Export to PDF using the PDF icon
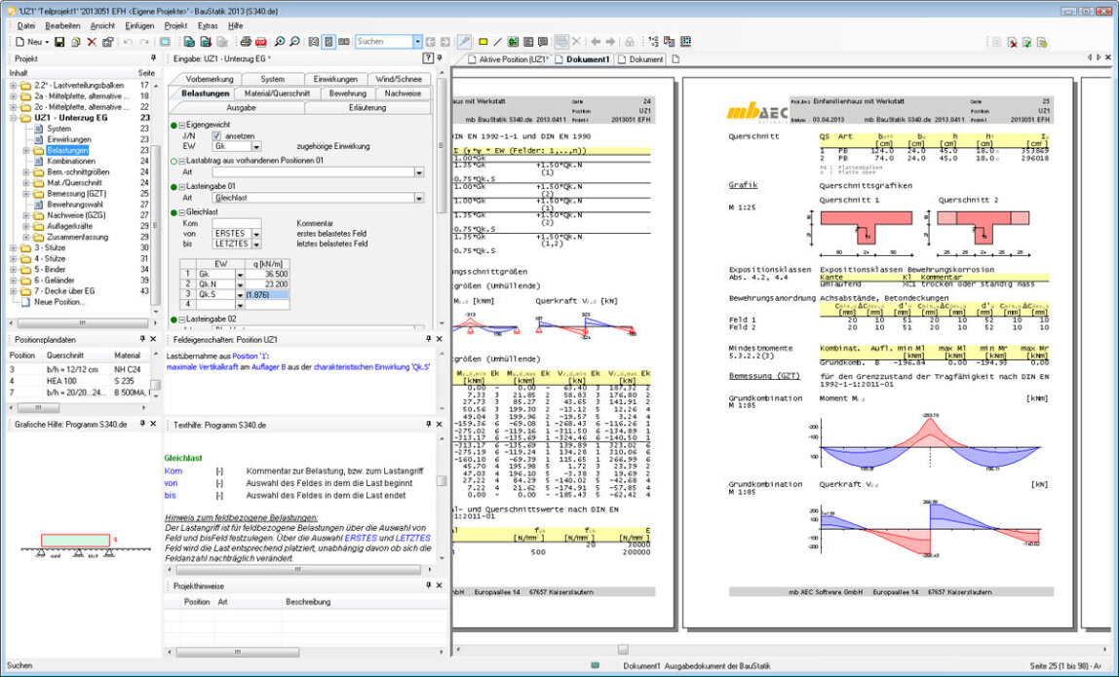Screen dimensions: 1119x677 [x=261, y=42]
